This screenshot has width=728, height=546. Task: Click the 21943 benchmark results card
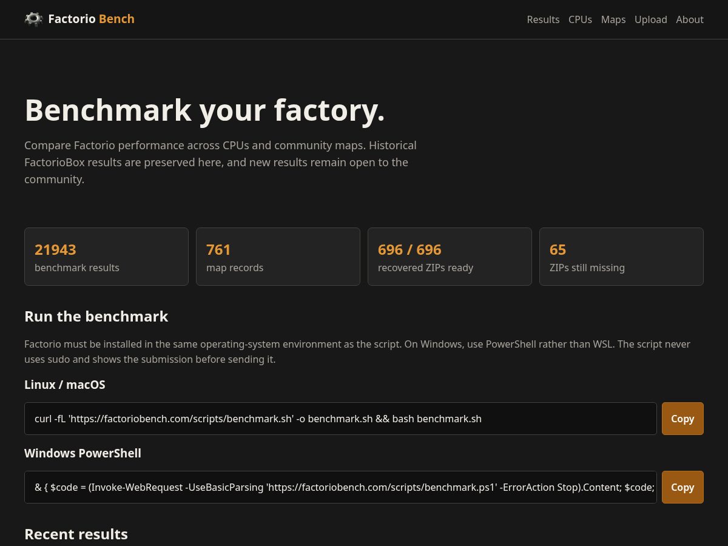[106, 257]
